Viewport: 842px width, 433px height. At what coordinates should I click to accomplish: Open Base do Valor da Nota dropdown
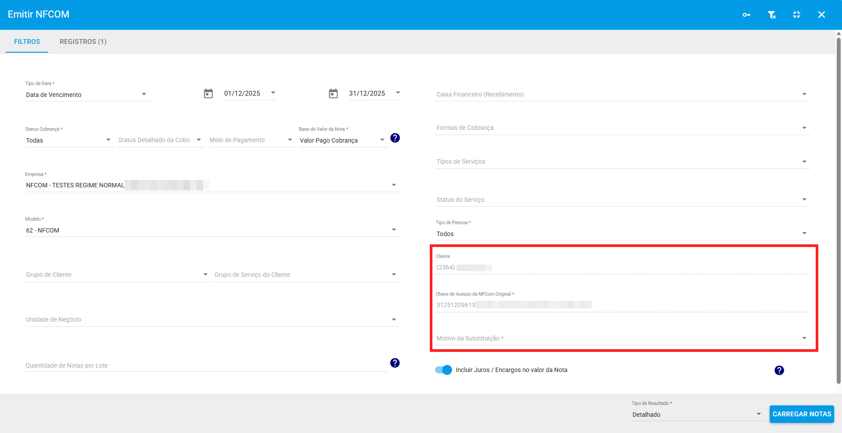pos(343,140)
